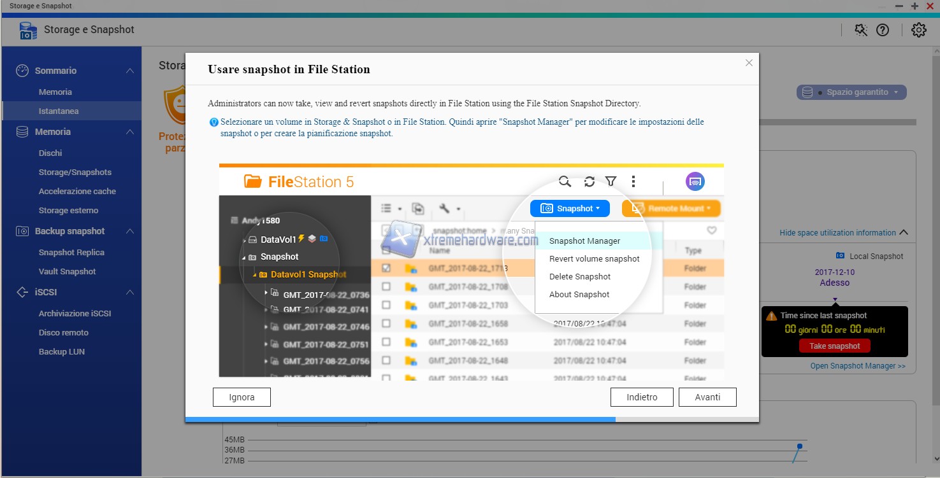Open the settings gear icon
The image size is (940, 478).
pyautogui.click(x=918, y=30)
